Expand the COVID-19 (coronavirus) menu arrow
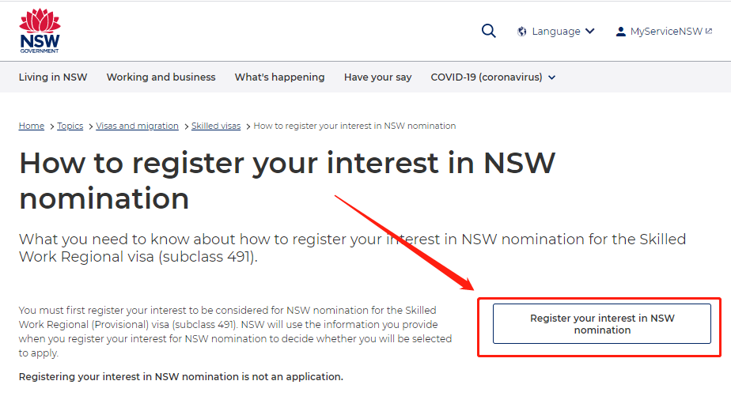This screenshot has height=396, width=731. click(552, 77)
